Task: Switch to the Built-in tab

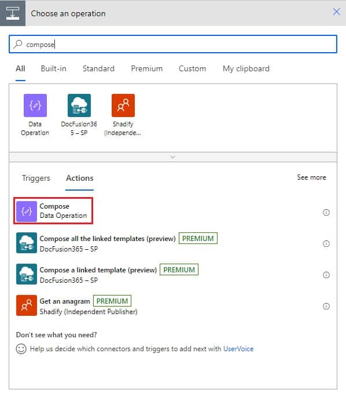Action: point(54,68)
